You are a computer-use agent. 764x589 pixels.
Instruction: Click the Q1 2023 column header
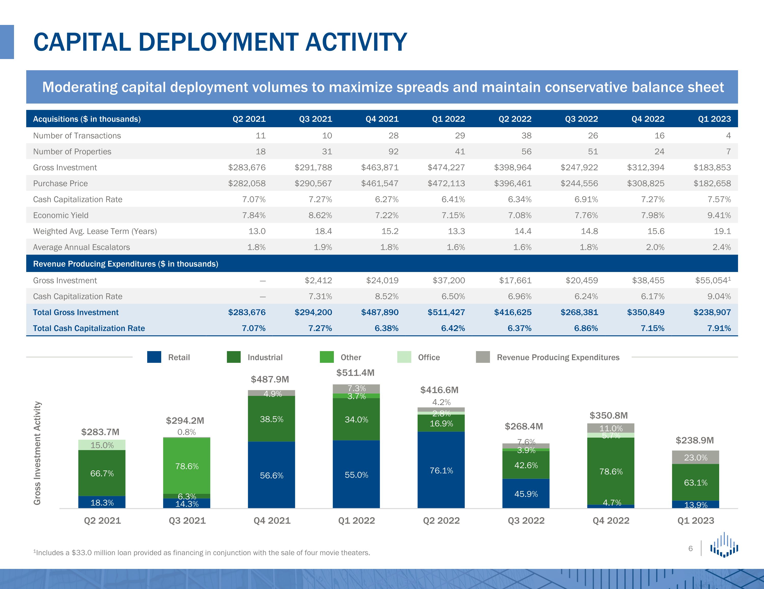(714, 119)
